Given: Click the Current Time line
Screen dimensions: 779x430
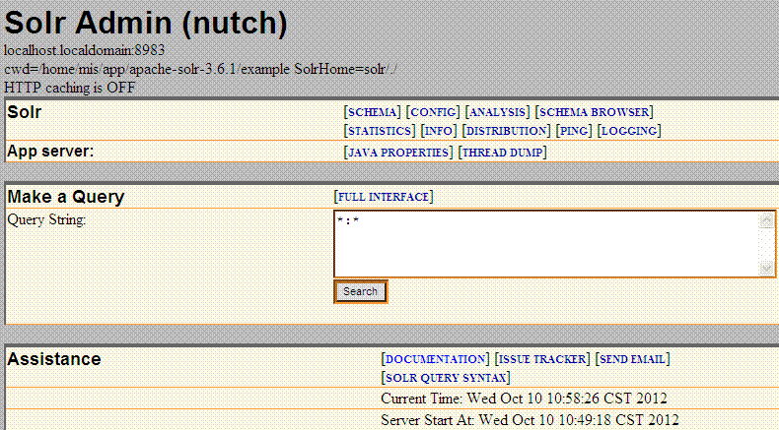Looking at the screenshot, I should [x=524, y=399].
